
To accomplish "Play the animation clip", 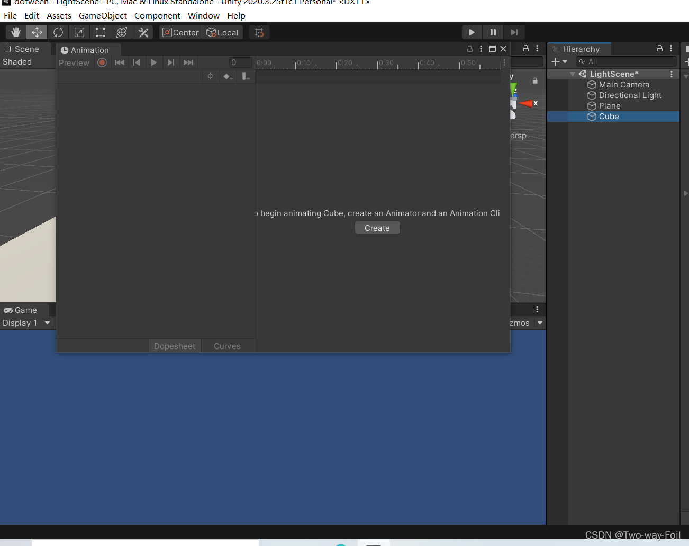I will pos(153,62).
